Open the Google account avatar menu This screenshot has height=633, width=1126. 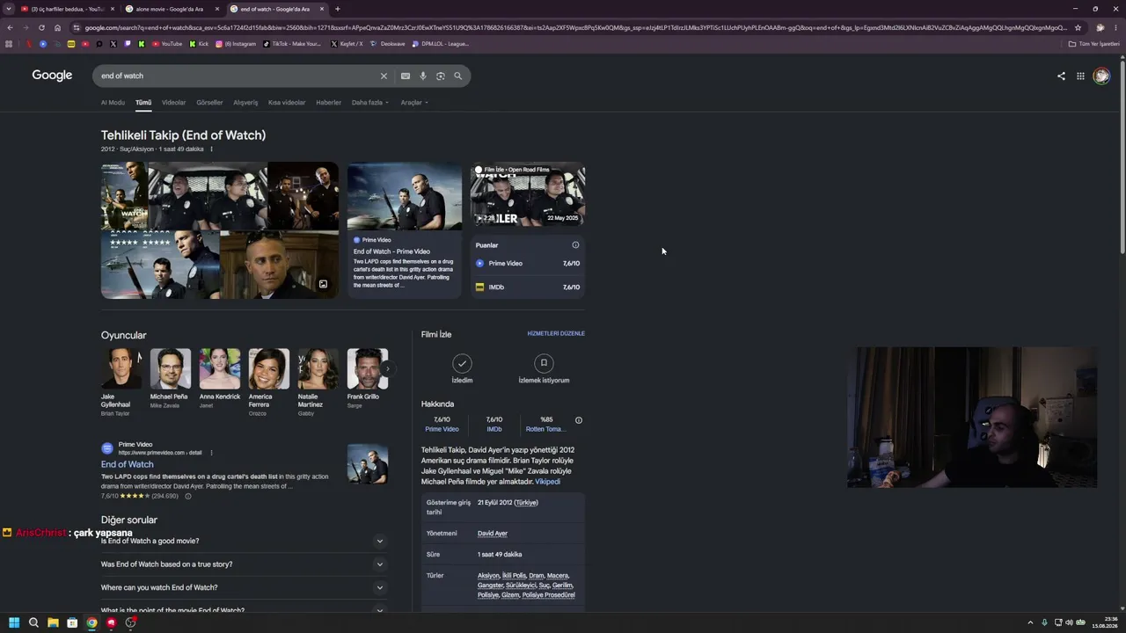(x=1101, y=76)
